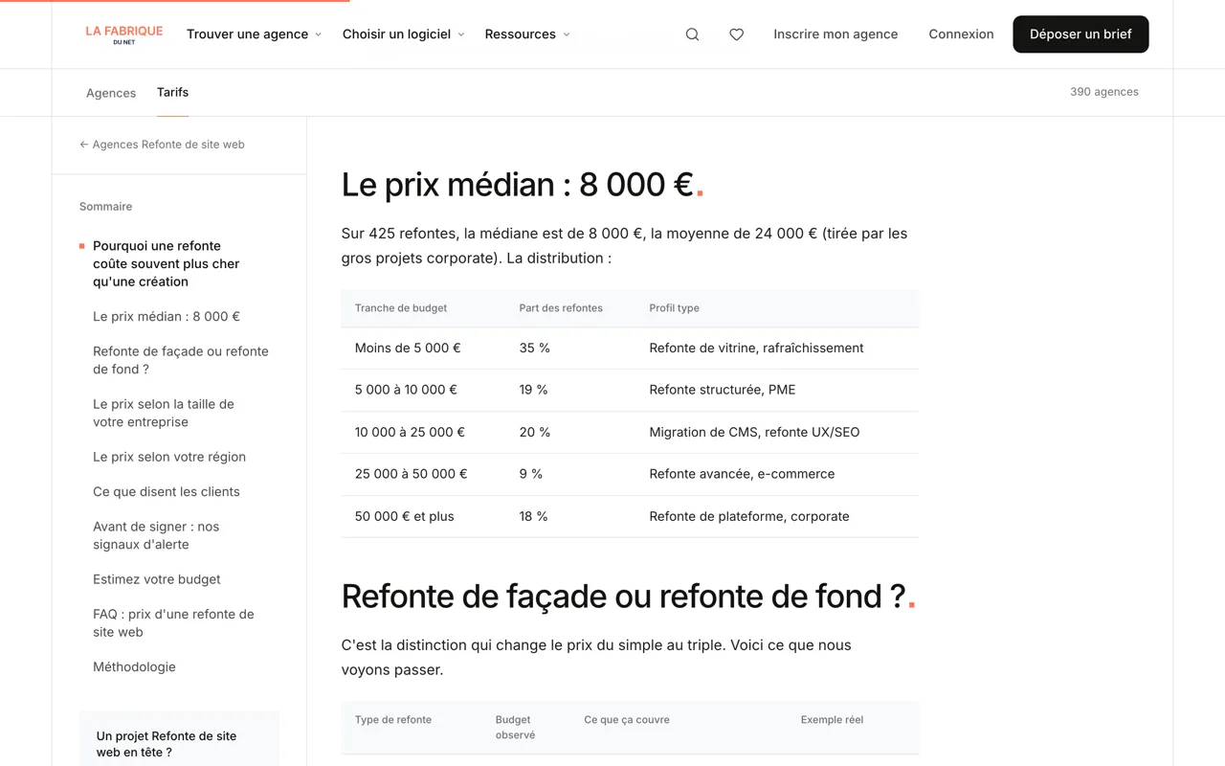
Task: Click the Budget observé column header
Action: coord(516,728)
